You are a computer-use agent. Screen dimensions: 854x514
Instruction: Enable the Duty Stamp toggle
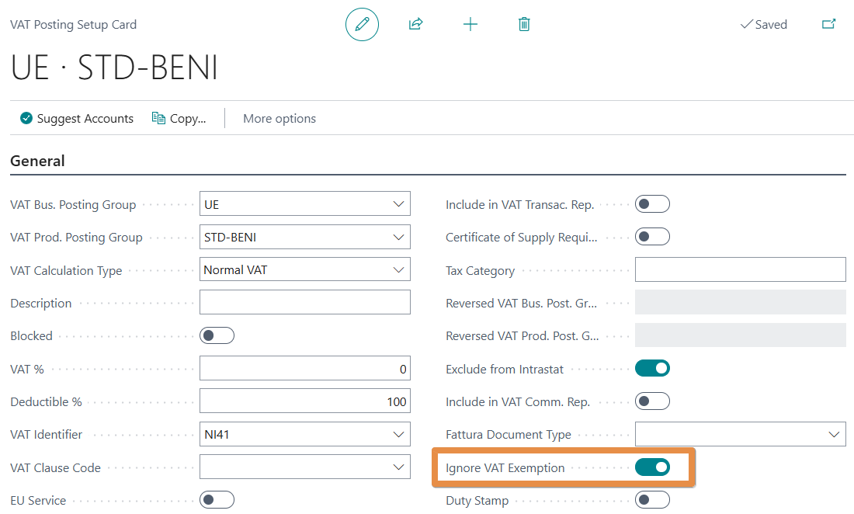pos(652,501)
